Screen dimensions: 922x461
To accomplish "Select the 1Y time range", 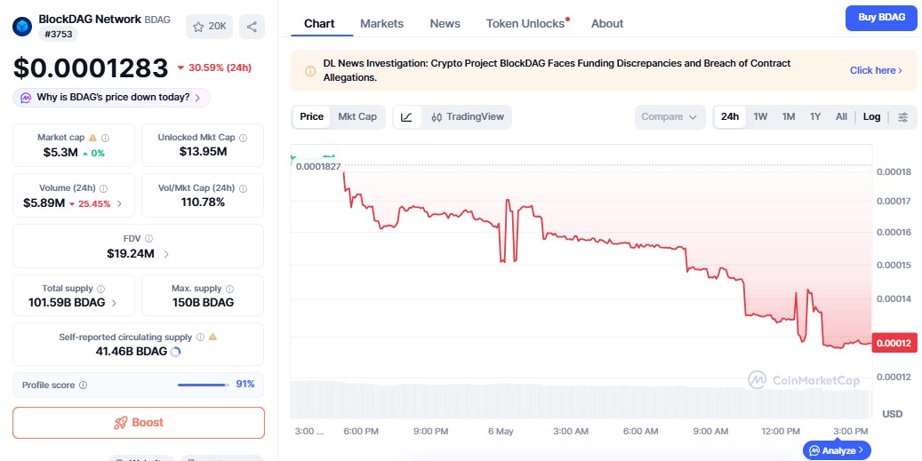I will (x=815, y=117).
